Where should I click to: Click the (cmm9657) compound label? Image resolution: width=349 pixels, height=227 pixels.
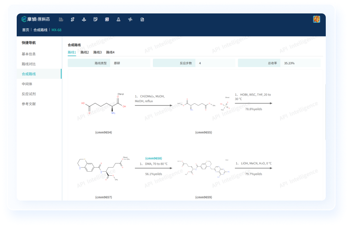tap(104, 197)
